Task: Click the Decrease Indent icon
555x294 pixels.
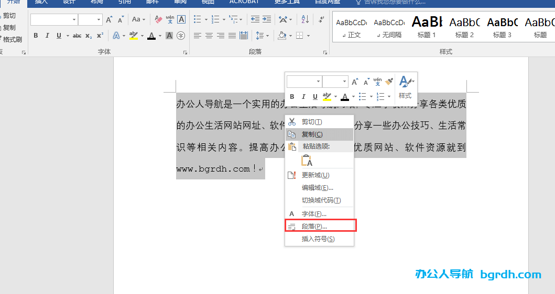Action: coord(255,19)
